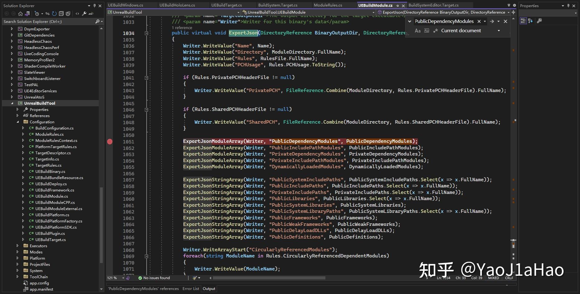Collapse the Configuration folder in the tree
Screen dimensions: 580x294
(x=18, y=122)
